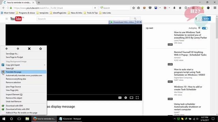Close the Download this video bar
Image resolution: width=218 pixels, height=122 pixels.
point(140,22)
